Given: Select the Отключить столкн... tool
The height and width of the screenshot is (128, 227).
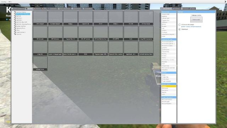Looking at the screenshot, I should click(x=169, y=60).
